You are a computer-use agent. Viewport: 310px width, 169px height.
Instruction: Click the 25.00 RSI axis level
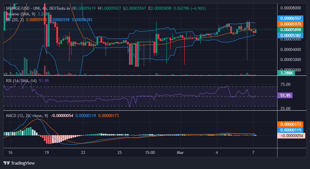point(286,108)
